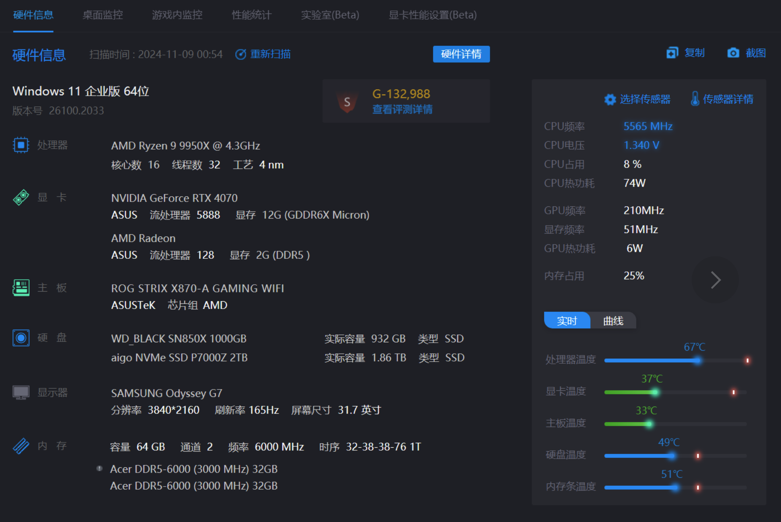Click the camera screenshot icon
The height and width of the screenshot is (522, 781).
click(733, 53)
